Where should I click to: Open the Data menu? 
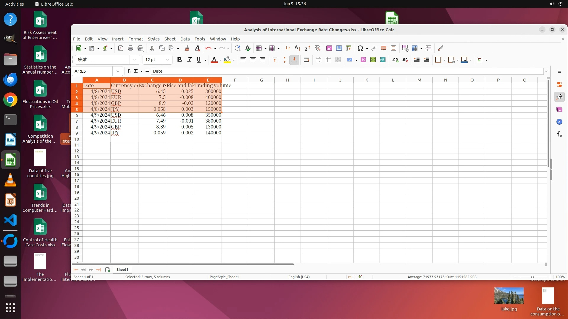(185, 39)
